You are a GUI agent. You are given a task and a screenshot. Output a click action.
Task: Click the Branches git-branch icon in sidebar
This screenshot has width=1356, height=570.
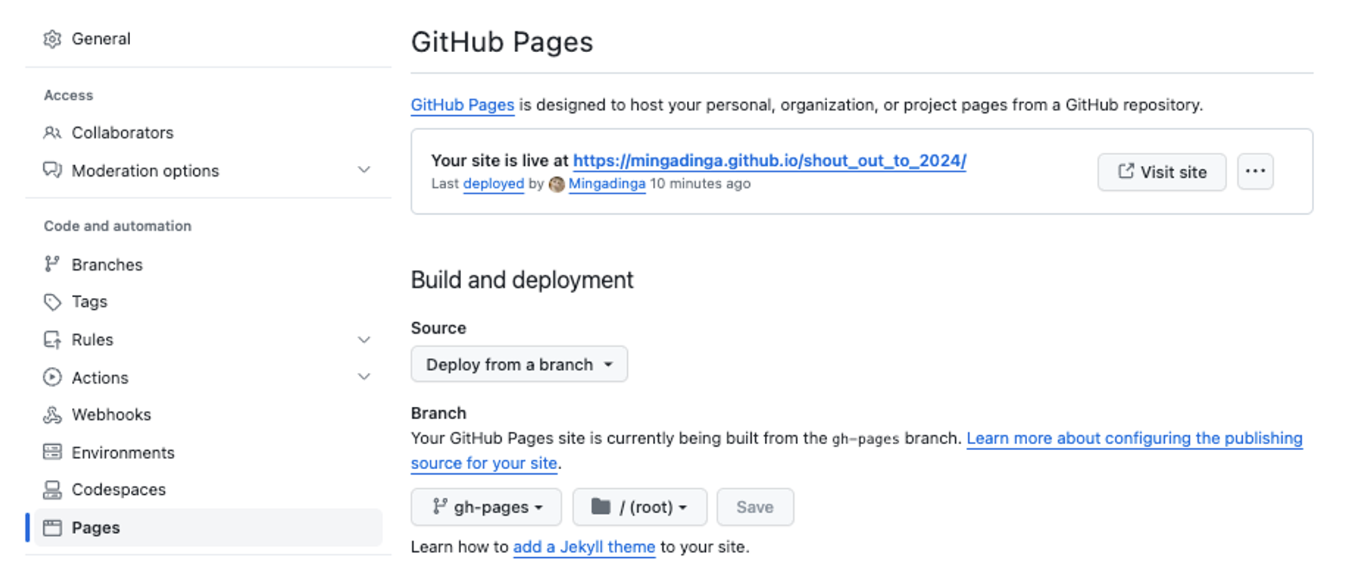point(52,264)
